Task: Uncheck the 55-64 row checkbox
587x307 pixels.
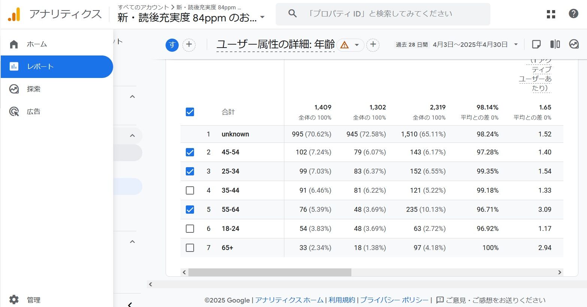Action: coord(190,210)
